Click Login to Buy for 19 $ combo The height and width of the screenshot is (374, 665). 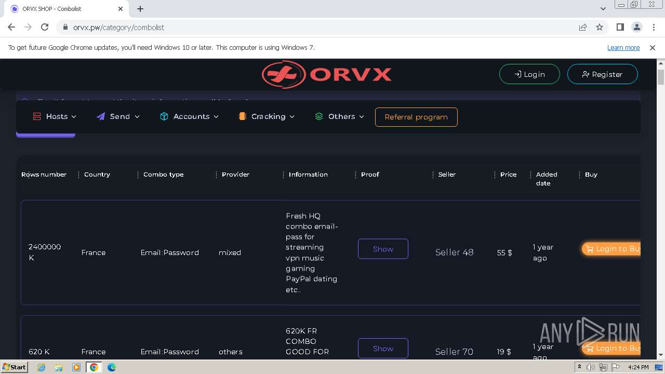click(611, 348)
